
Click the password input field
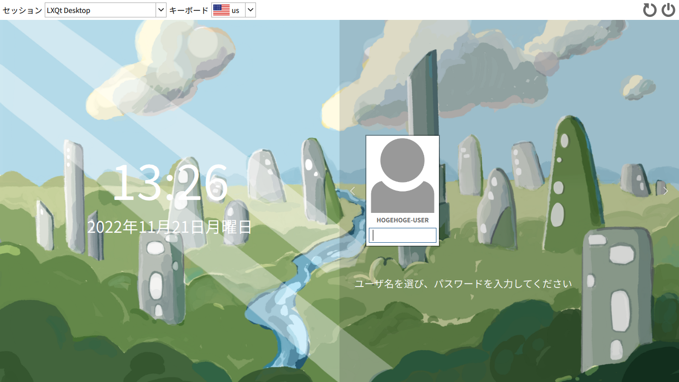pyautogui.click(x=403, y=235)
